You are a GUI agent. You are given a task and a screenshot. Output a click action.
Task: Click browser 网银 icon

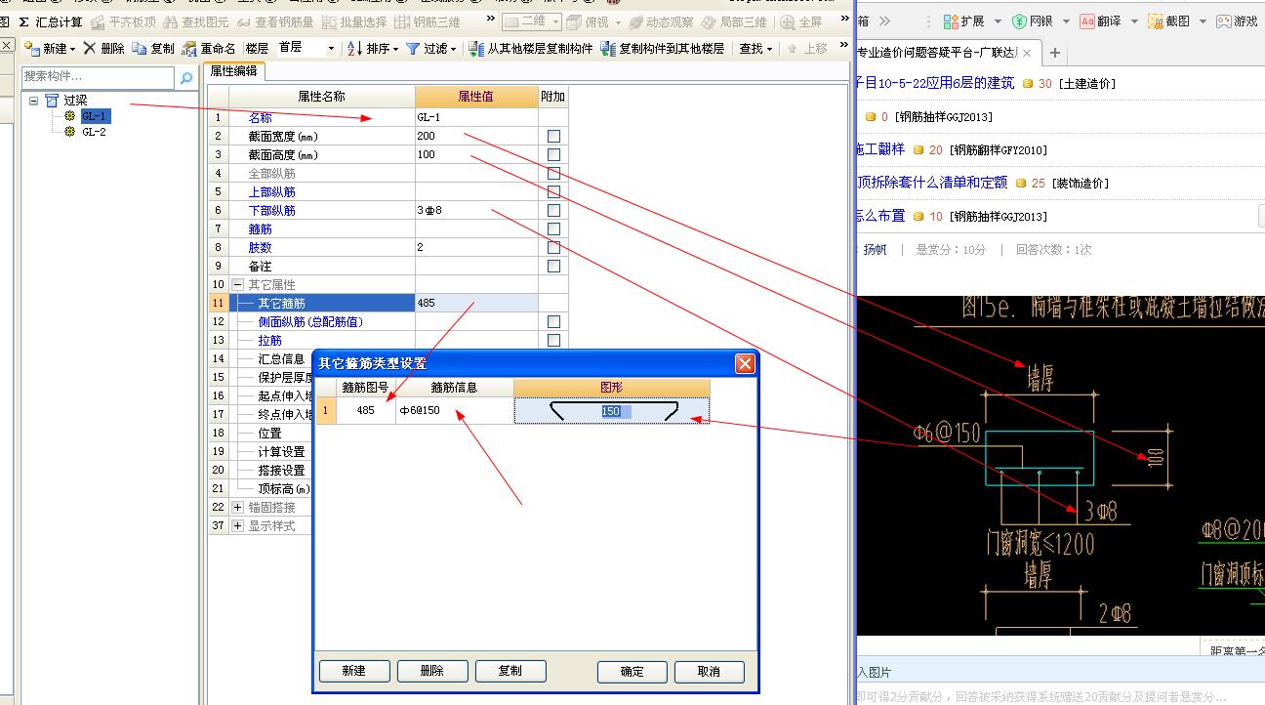coord(1019,21)
